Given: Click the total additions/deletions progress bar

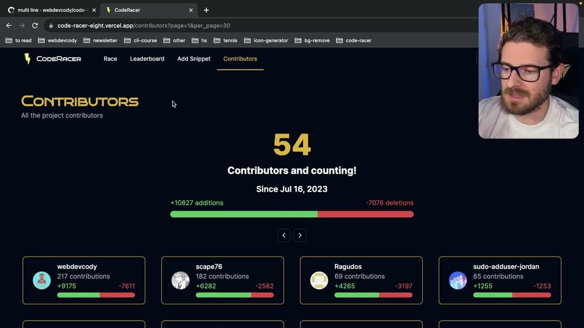Looking at the screenshot, I should (292, 214).
